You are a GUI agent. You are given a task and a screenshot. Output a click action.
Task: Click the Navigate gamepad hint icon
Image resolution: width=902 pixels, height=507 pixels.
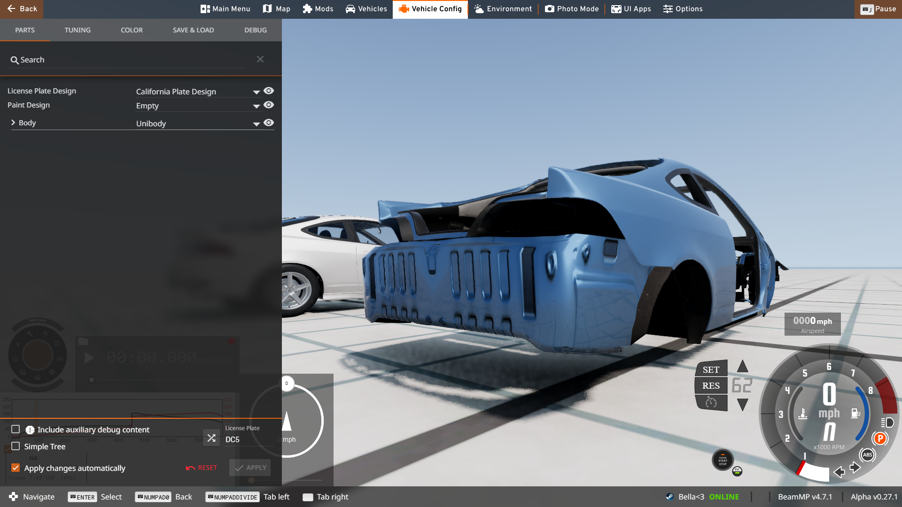(13, 497)
